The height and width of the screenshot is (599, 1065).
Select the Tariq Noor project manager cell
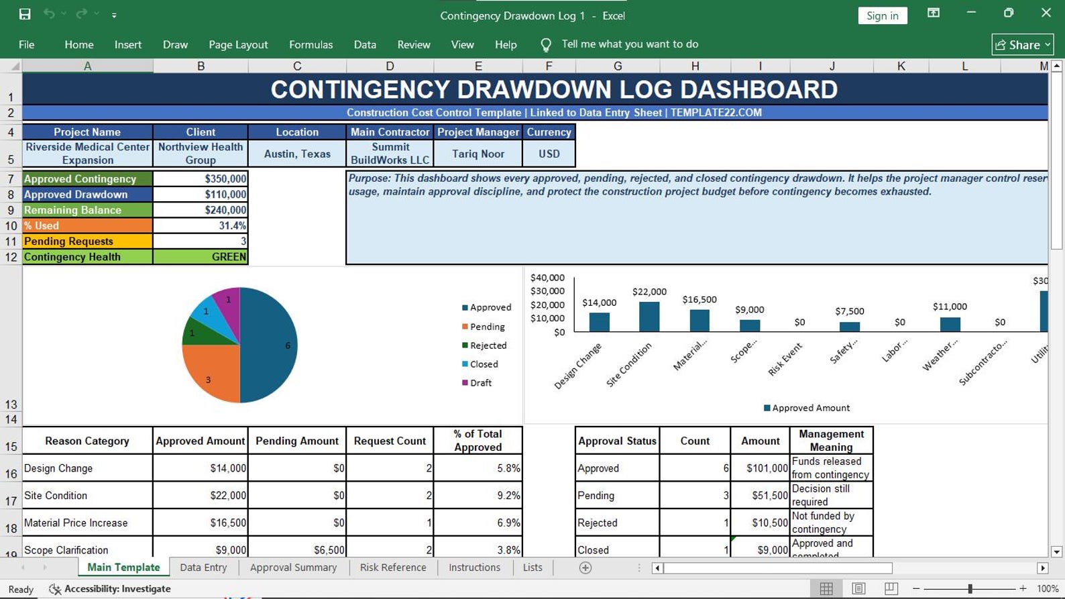point(478,154)
